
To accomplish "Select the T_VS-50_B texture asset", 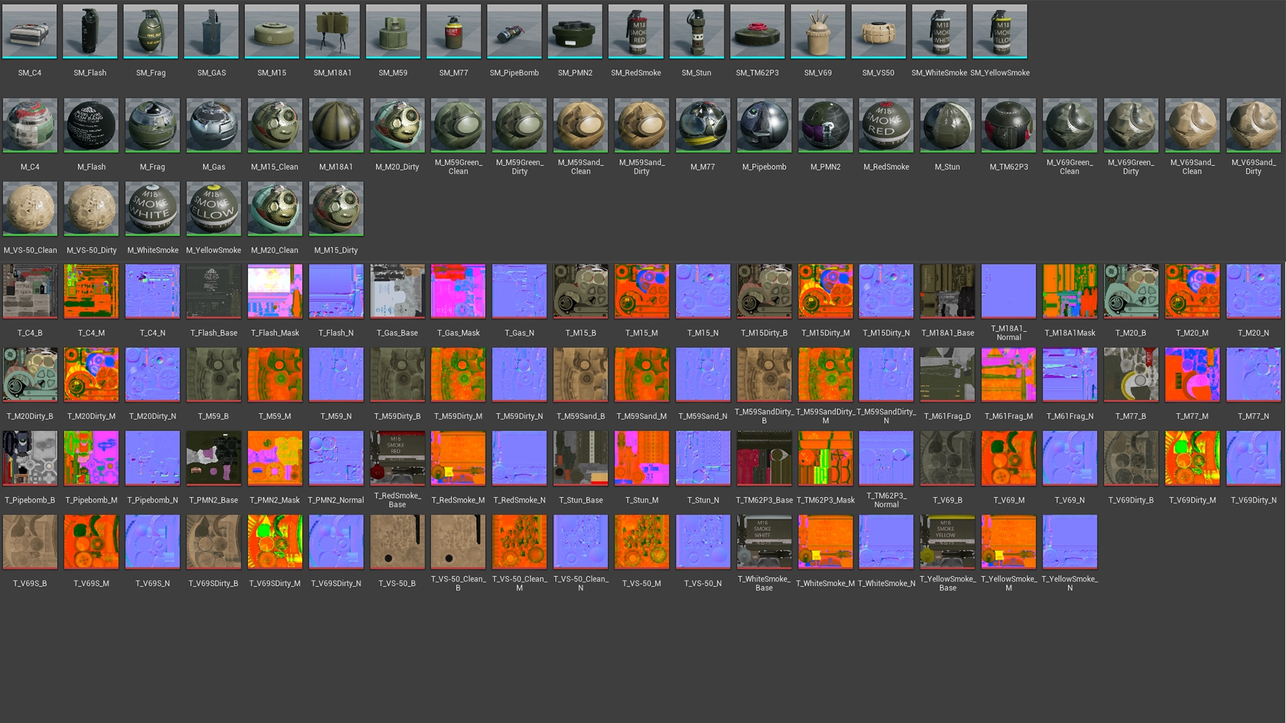I will click(x=397, y=542).
